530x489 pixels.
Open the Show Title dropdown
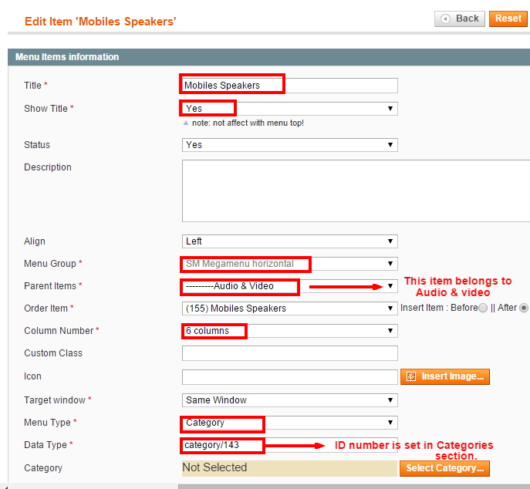pyautogui.click(x=289, y=109)
